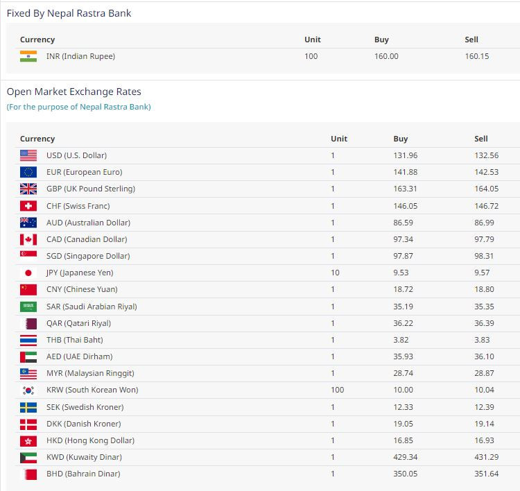
Task: Select 'QAR (Qatari Riyal)' currency name
Action: click(x=78, y=323)
